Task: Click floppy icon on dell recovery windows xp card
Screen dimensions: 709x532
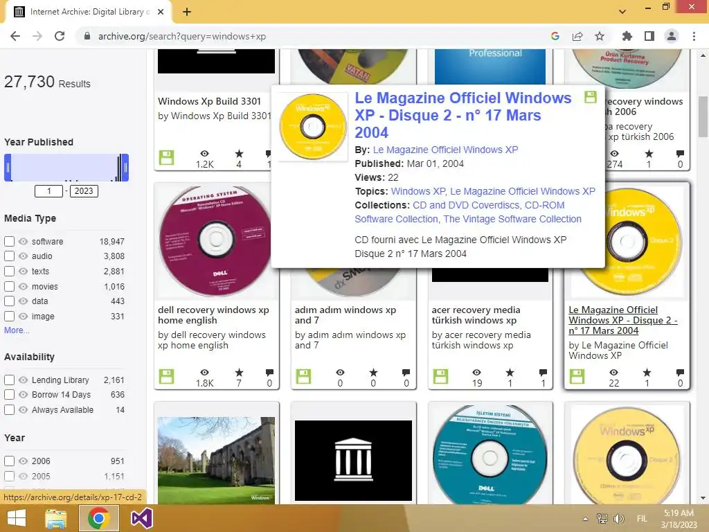Action: coord(166,376)
